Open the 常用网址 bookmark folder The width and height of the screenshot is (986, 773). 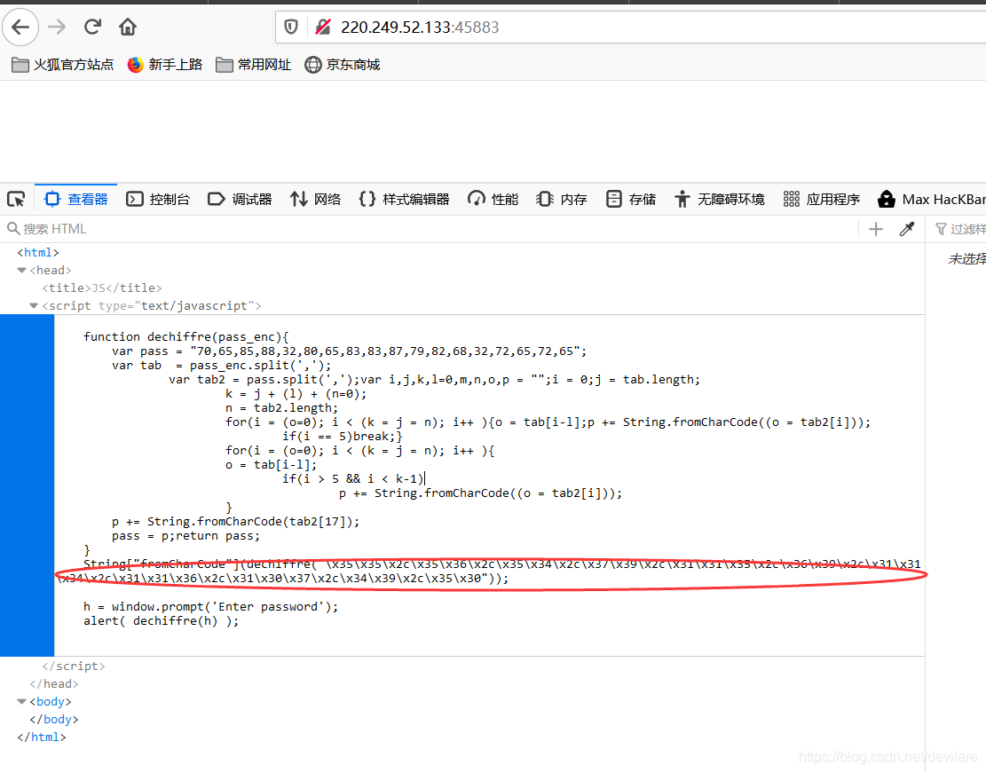(254, 65)
